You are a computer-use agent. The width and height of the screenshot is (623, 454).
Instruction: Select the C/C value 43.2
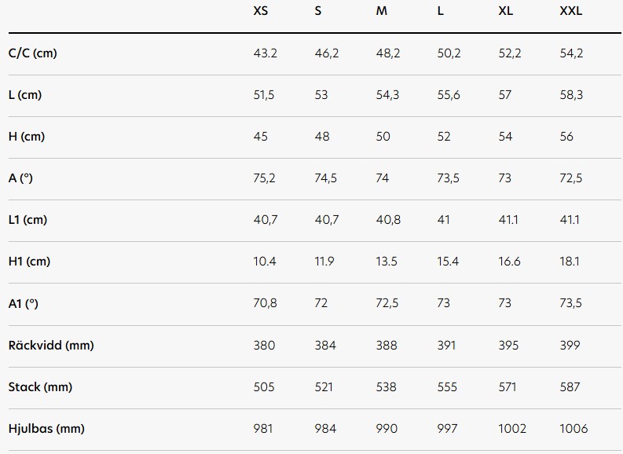pos(265,53)
